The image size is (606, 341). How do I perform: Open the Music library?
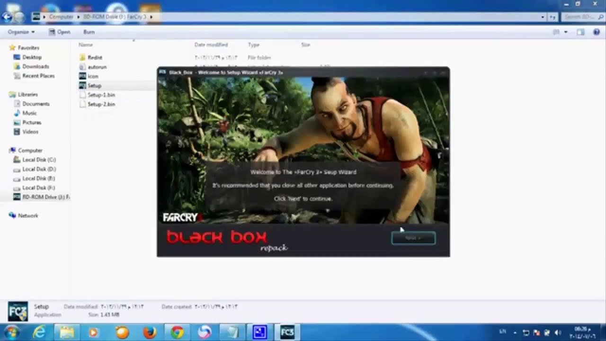click(29, 113)
